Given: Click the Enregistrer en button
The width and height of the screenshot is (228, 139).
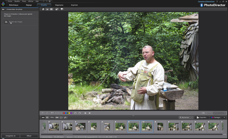Looking at the screenshot, I should (10, 136).
